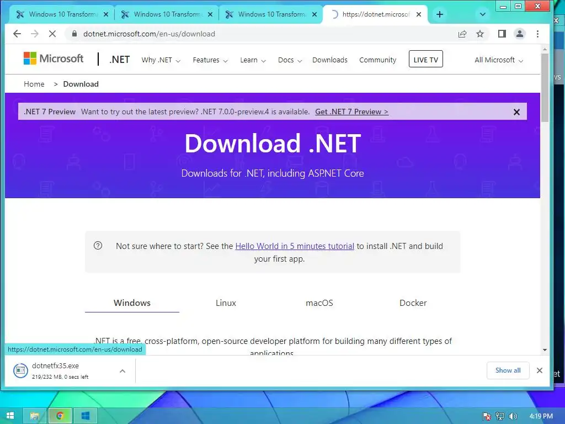Viewport: 565px width, 424px height.
Task: Click the 4:19 PM taskbar clock
Action: 541,416
